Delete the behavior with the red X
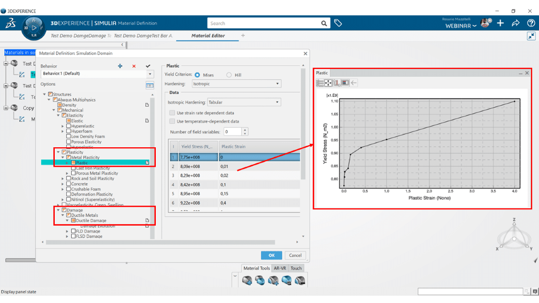Viewport: 539px width, 303px height. pos(134,66)
